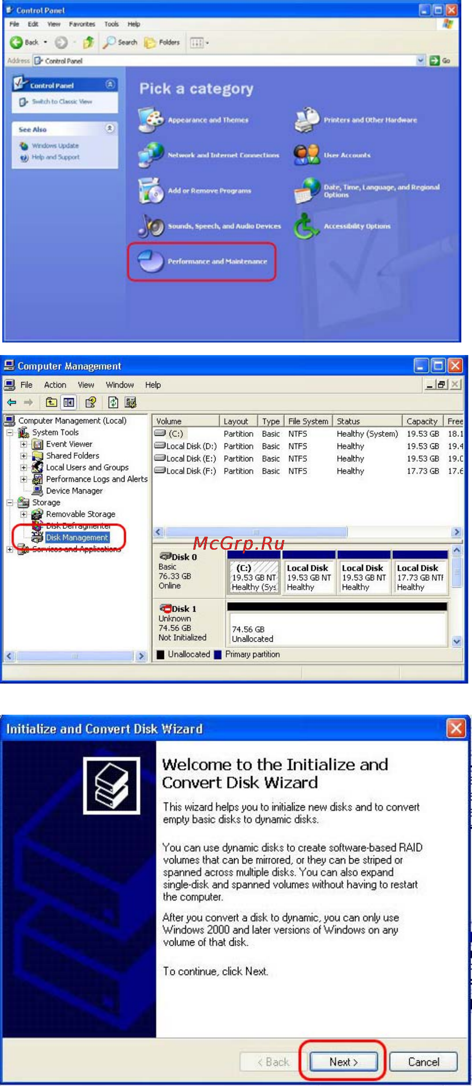The image size is (472, 1086).
Task: Open Action menu in Computer Management
Action: pyautogui.click(x=55, y=385)
